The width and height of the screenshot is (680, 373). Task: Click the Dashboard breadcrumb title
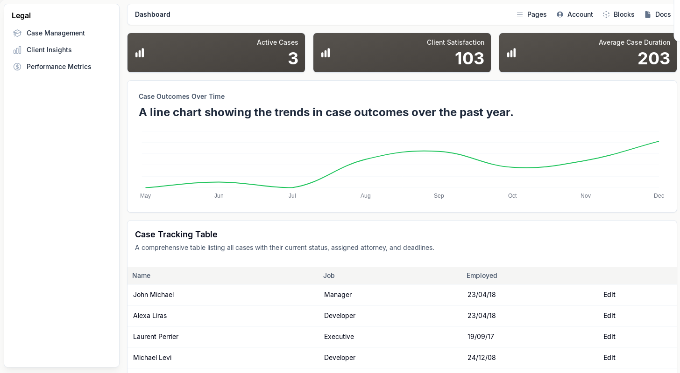(153, 14)
